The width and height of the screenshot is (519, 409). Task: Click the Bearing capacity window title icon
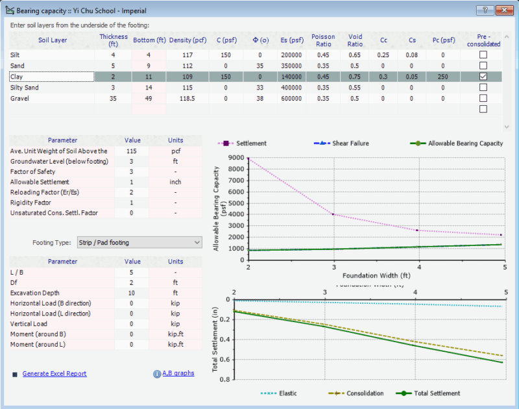click(10, 10)
